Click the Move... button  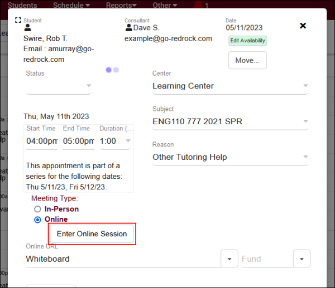coord(247,60)
